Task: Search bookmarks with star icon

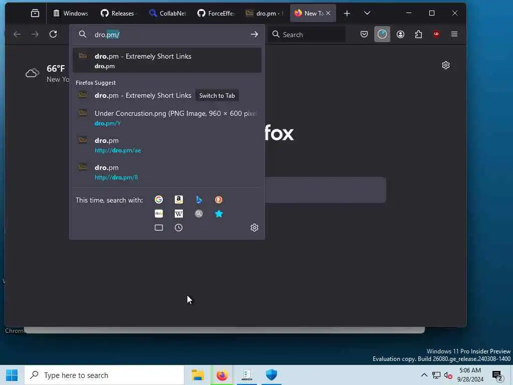Action: coord(218,214)
